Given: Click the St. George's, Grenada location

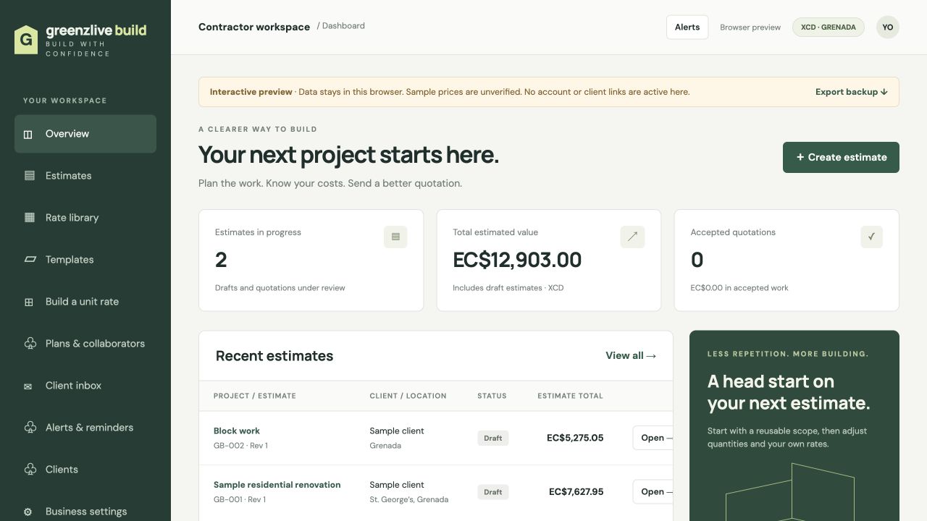Looking at the screenshot, I should click(408, 499).
